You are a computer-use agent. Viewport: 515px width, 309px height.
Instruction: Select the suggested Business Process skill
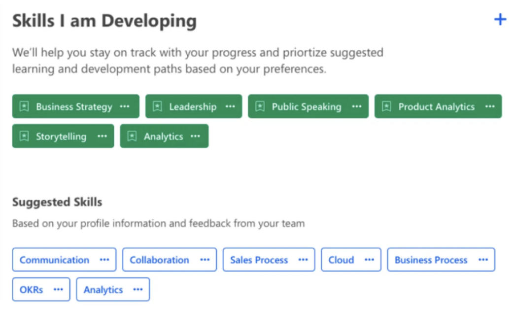(x=431, y=260)
